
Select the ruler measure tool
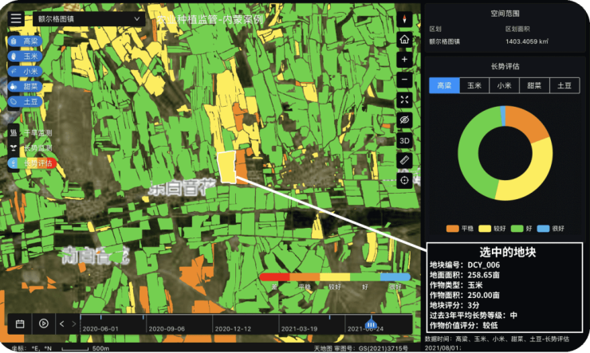(404, 160)
